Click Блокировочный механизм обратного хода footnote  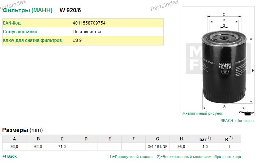click(x=199, y=157)
